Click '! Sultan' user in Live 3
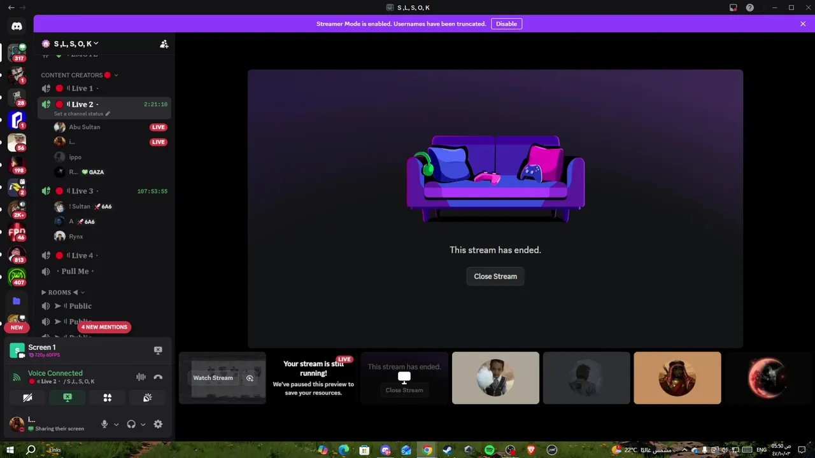 (x=110, y=207)
